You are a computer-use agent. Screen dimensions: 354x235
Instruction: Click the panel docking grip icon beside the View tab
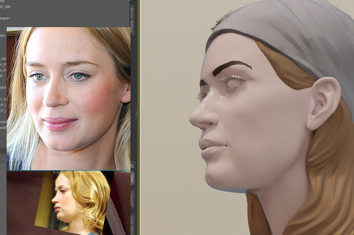[132, 166]
